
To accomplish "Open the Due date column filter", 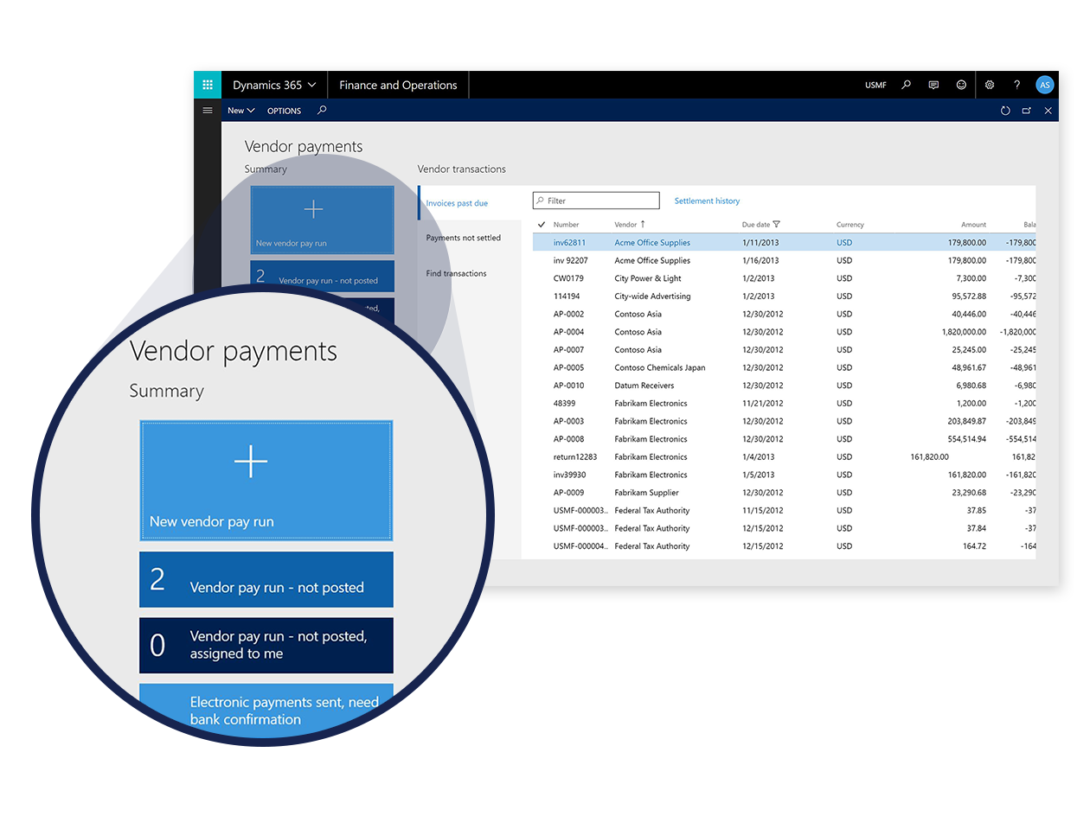I will [x=776, y=224].
